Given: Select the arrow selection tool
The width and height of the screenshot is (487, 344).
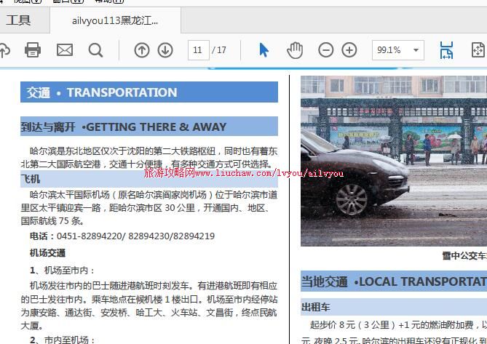Looking at the screenshot, I should (264, 50).
